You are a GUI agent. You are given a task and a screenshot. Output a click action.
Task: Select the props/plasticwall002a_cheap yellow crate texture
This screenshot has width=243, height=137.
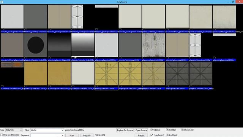coord(130,73)
